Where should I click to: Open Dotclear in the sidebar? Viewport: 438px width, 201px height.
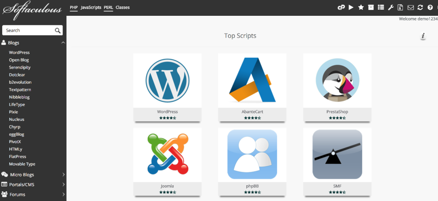coord(17,75)
